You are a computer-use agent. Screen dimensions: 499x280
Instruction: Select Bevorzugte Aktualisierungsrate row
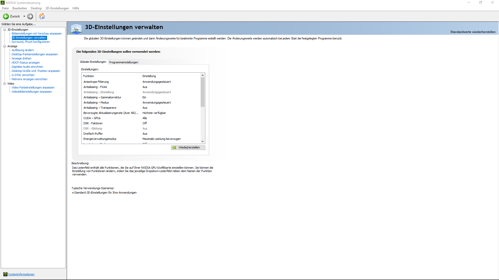tap(141, 113)
